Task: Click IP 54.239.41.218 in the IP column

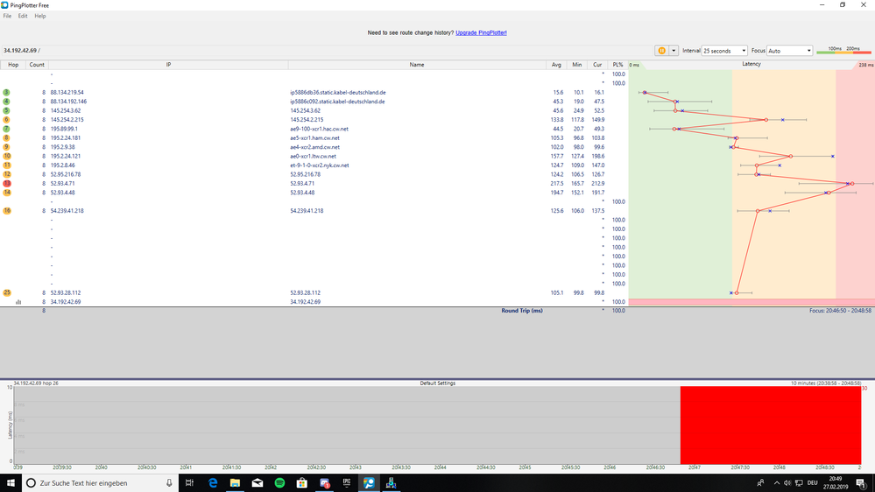Action: point(67,211)
